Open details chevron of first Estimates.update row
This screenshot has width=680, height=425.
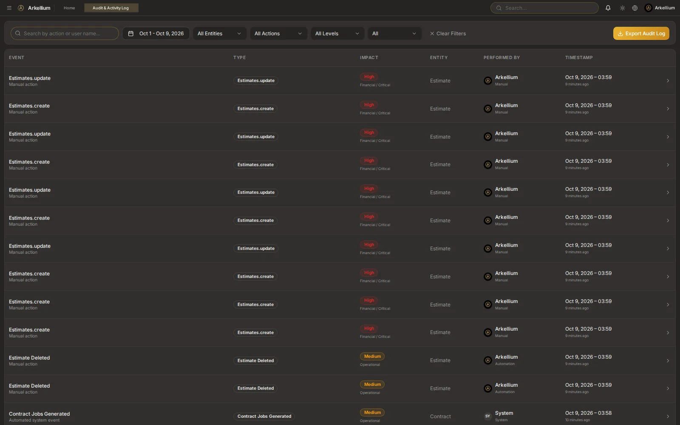(668, 81)
